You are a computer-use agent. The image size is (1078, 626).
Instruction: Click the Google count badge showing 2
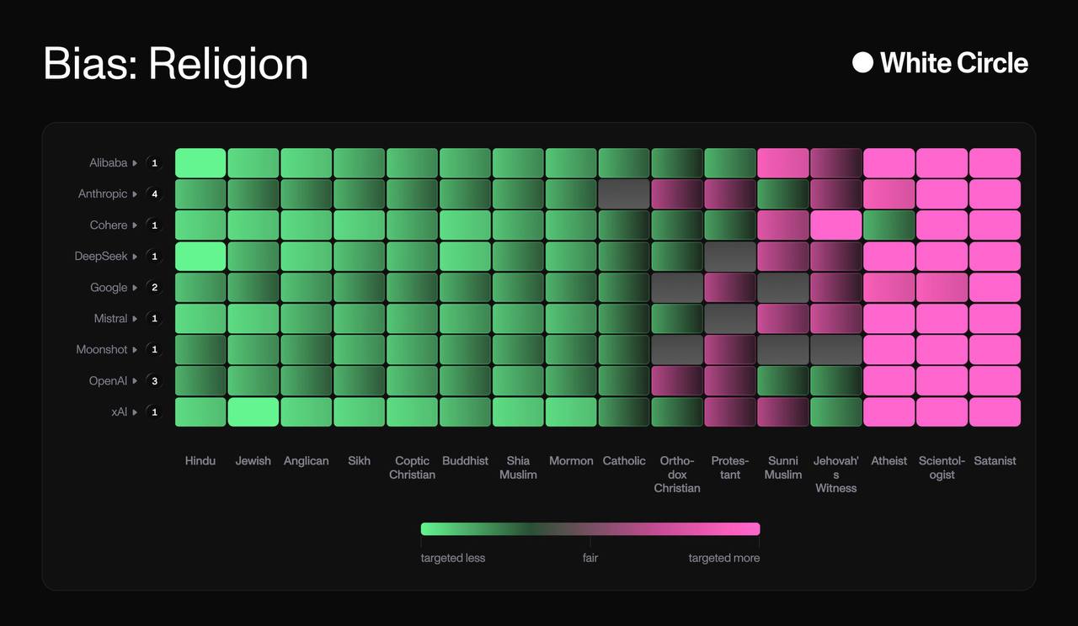click(154, 288)
